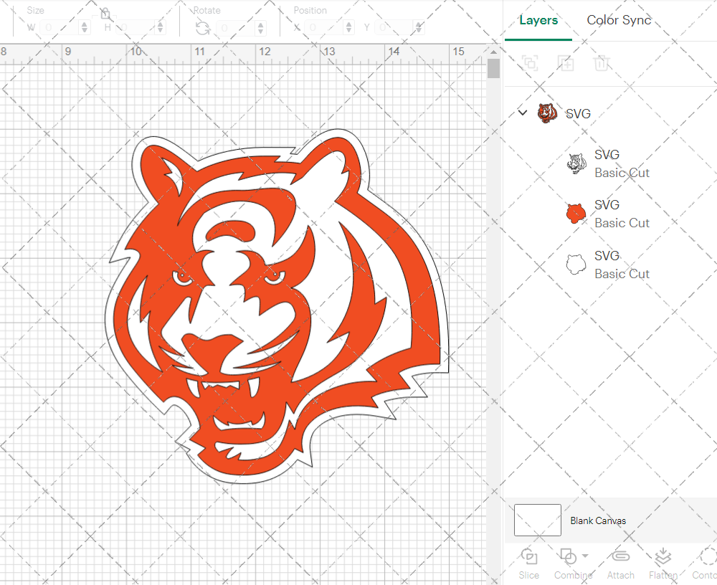Select the Blank Canvas swatch

(537, 520)
